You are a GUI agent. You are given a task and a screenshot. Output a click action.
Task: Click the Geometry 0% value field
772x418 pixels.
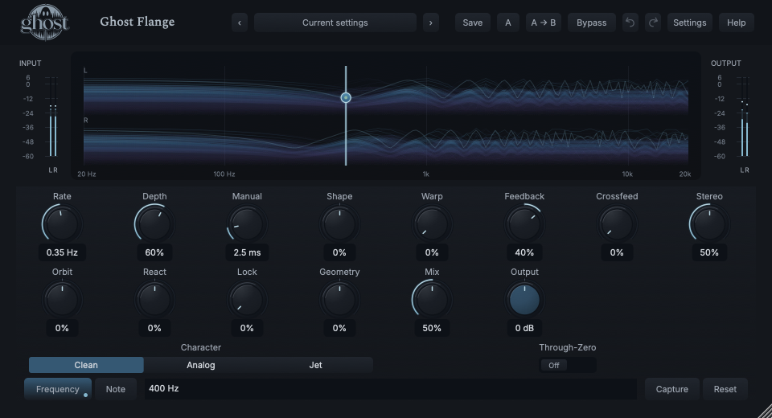point(339,328)
